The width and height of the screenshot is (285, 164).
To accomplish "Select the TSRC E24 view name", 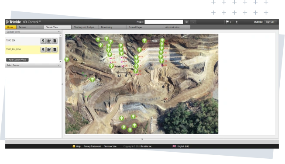I will [10, 40].
